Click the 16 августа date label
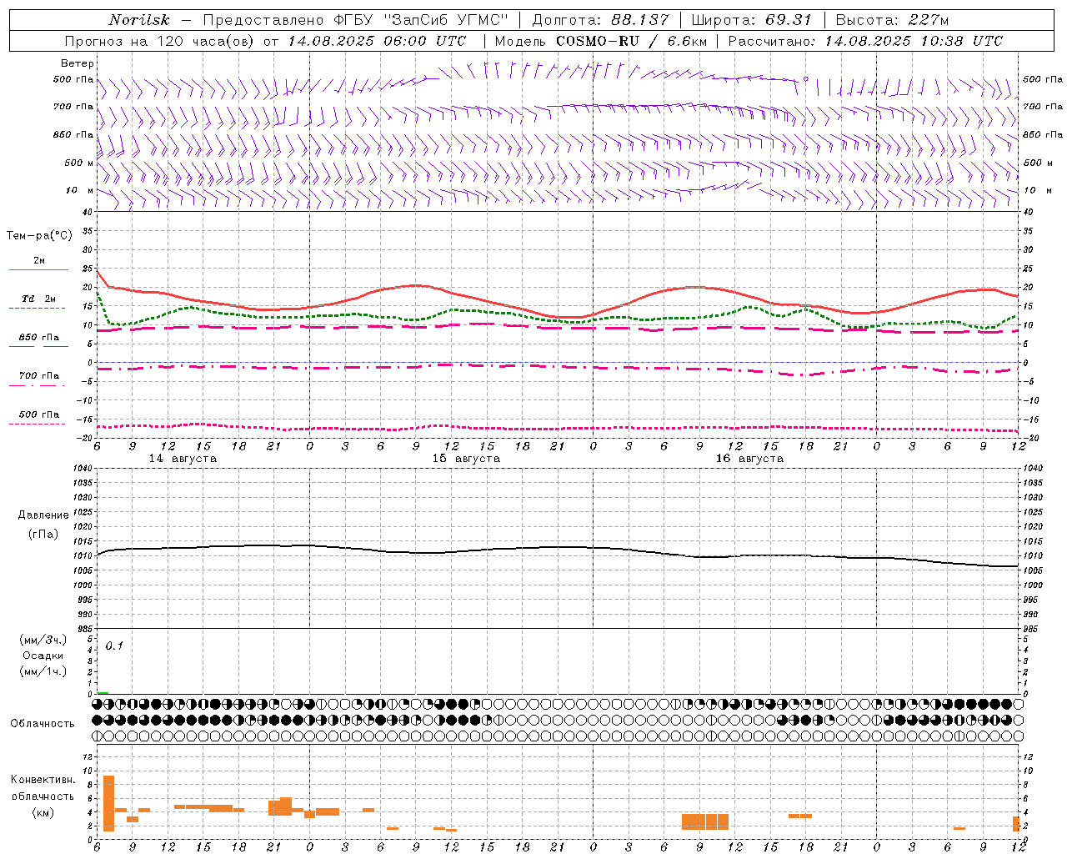 749,459
